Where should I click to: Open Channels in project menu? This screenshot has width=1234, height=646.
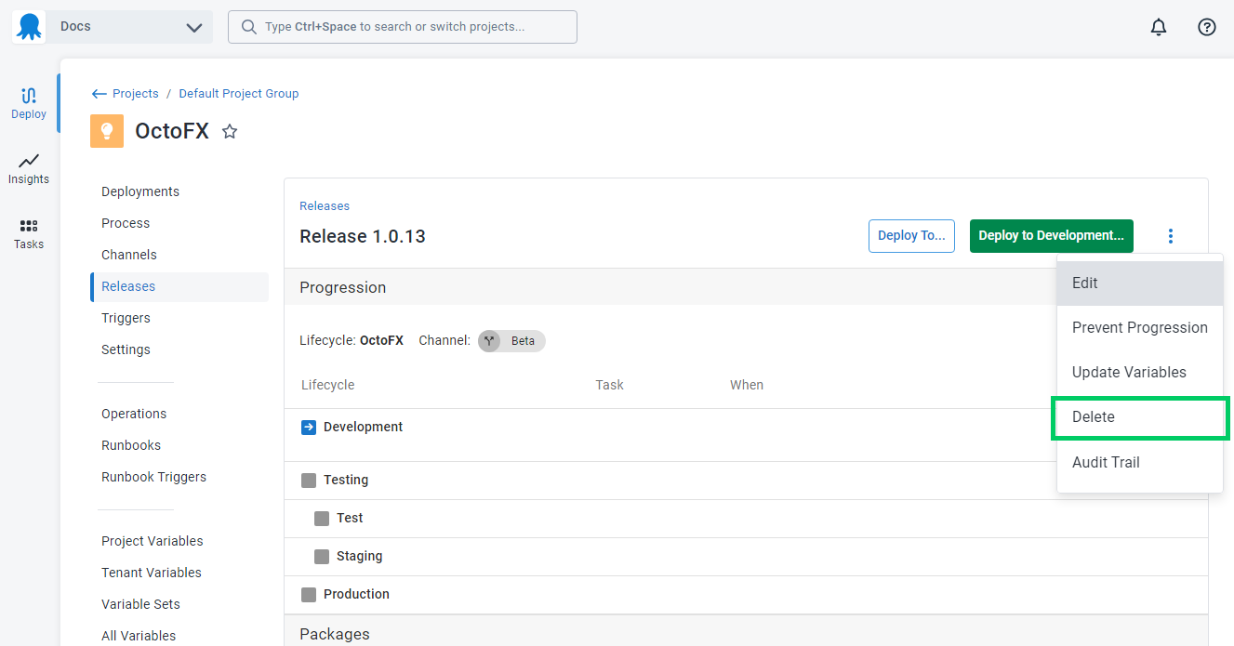click(129, 255)
